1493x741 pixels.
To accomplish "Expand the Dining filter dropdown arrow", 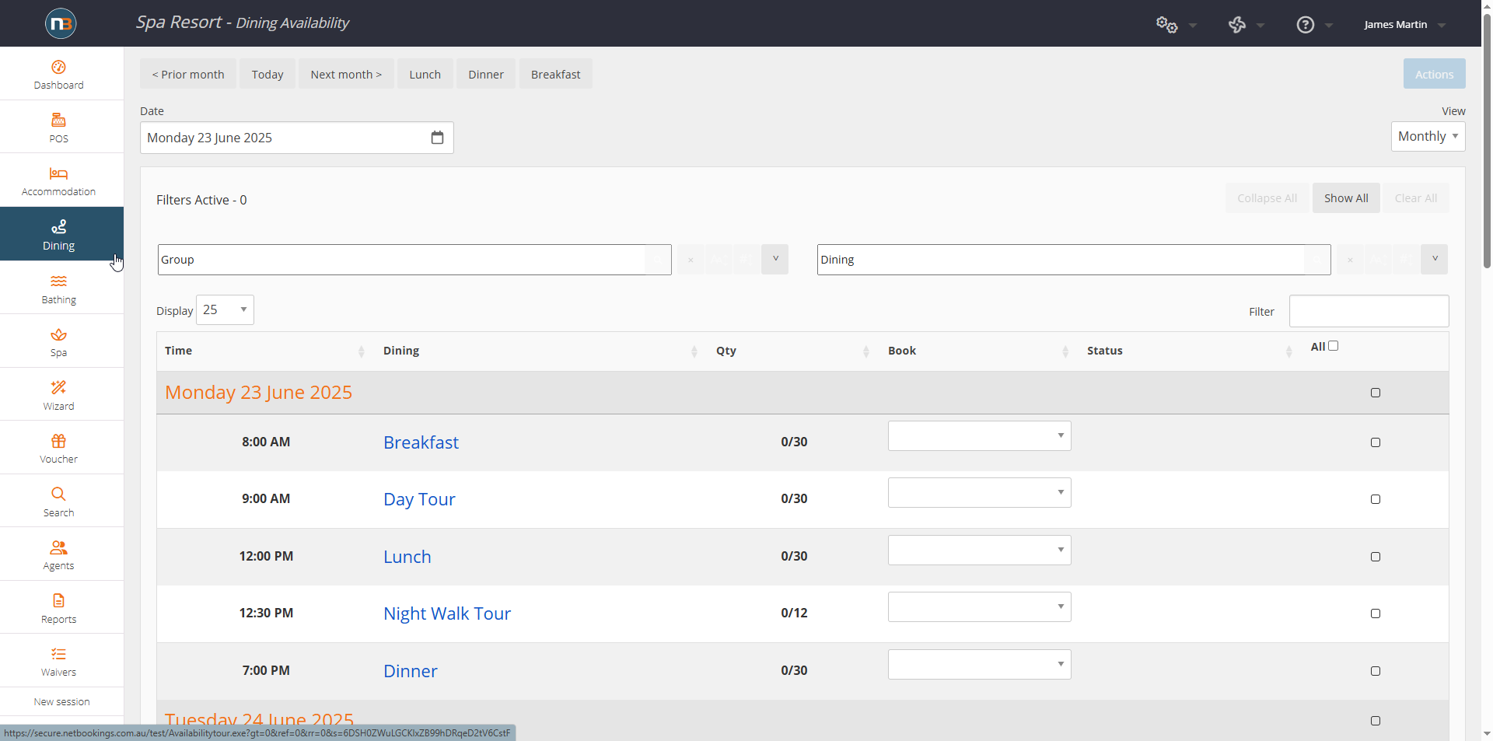I will [1434, 259].
